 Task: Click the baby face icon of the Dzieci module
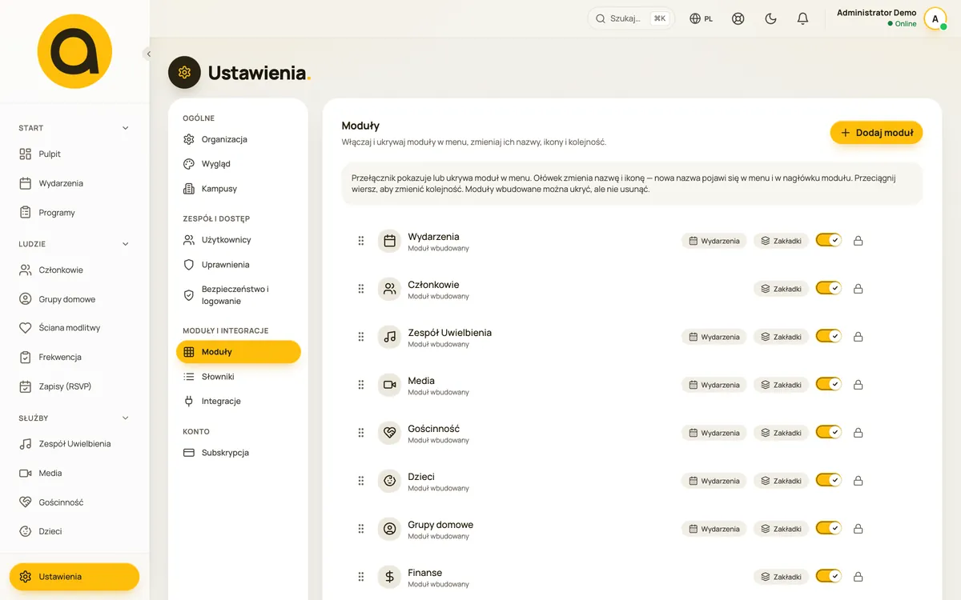389,481
